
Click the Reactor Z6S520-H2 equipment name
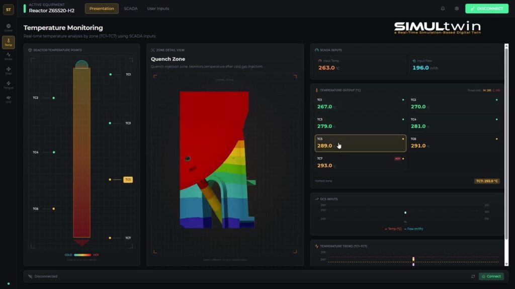pyautogui.click(x=52, y=11)
